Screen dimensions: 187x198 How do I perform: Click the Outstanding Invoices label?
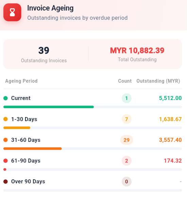tap(44, 61)
